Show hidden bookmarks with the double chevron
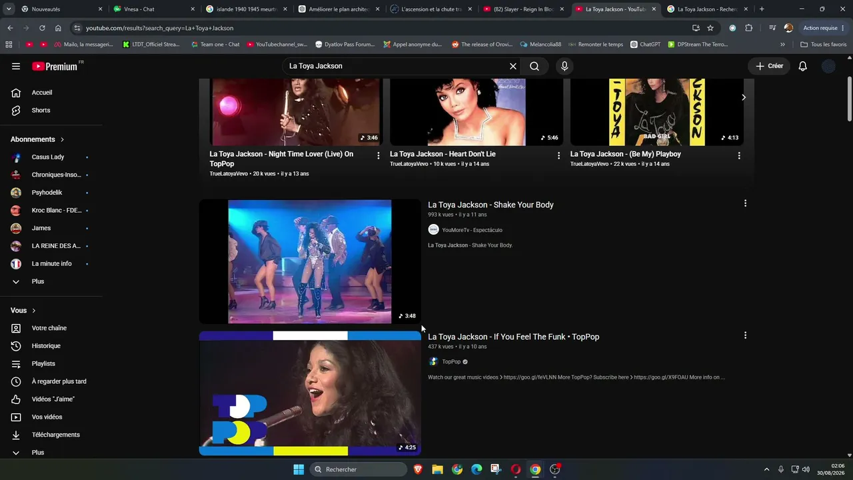 (x=782, y=45)
